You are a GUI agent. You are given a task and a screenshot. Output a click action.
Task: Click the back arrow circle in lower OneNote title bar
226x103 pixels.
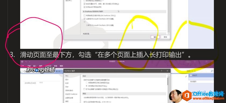coord(22,62)
